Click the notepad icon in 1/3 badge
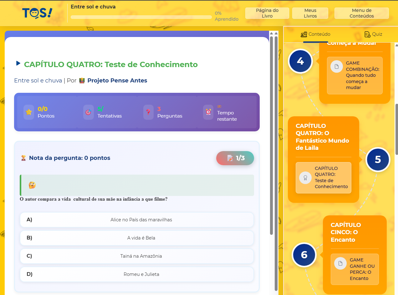398x295 pixels. click(x=230, y=158)
